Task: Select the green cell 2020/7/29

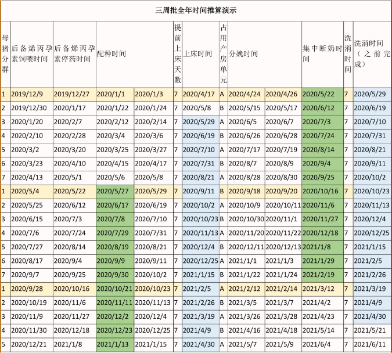Action: coord(115,233)
